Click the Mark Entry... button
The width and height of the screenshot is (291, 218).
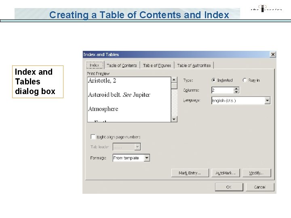coord(190,173)
